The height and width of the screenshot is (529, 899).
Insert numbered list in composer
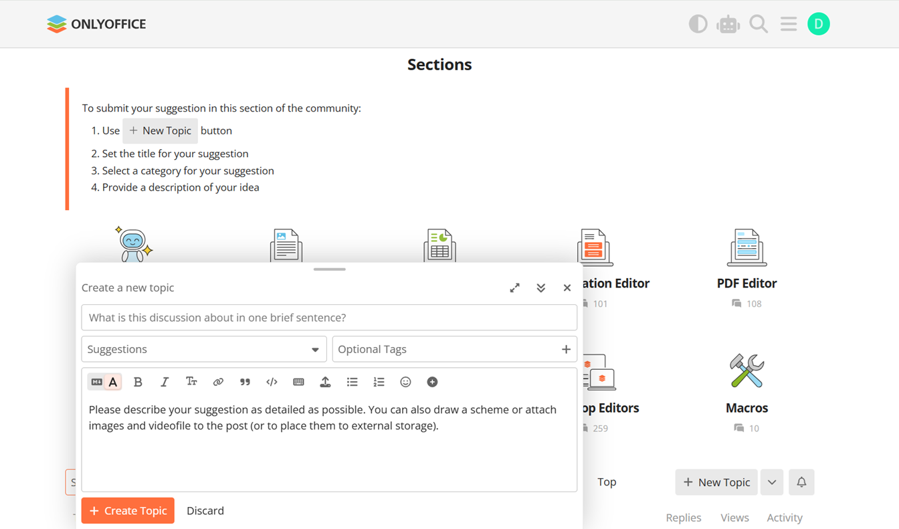[x=379, y=382]
